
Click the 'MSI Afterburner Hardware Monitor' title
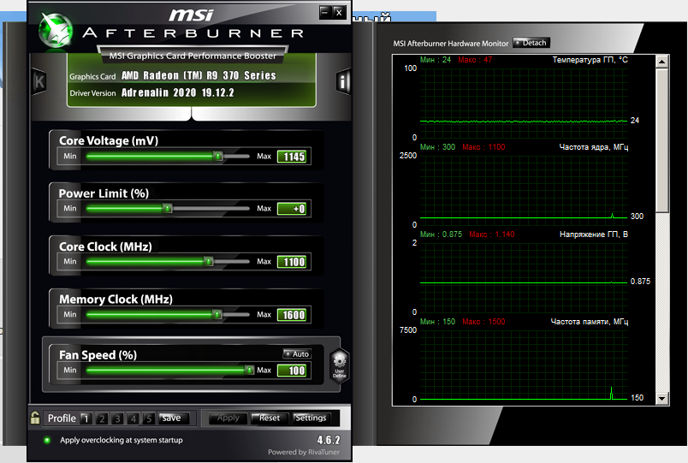(451, 44)
